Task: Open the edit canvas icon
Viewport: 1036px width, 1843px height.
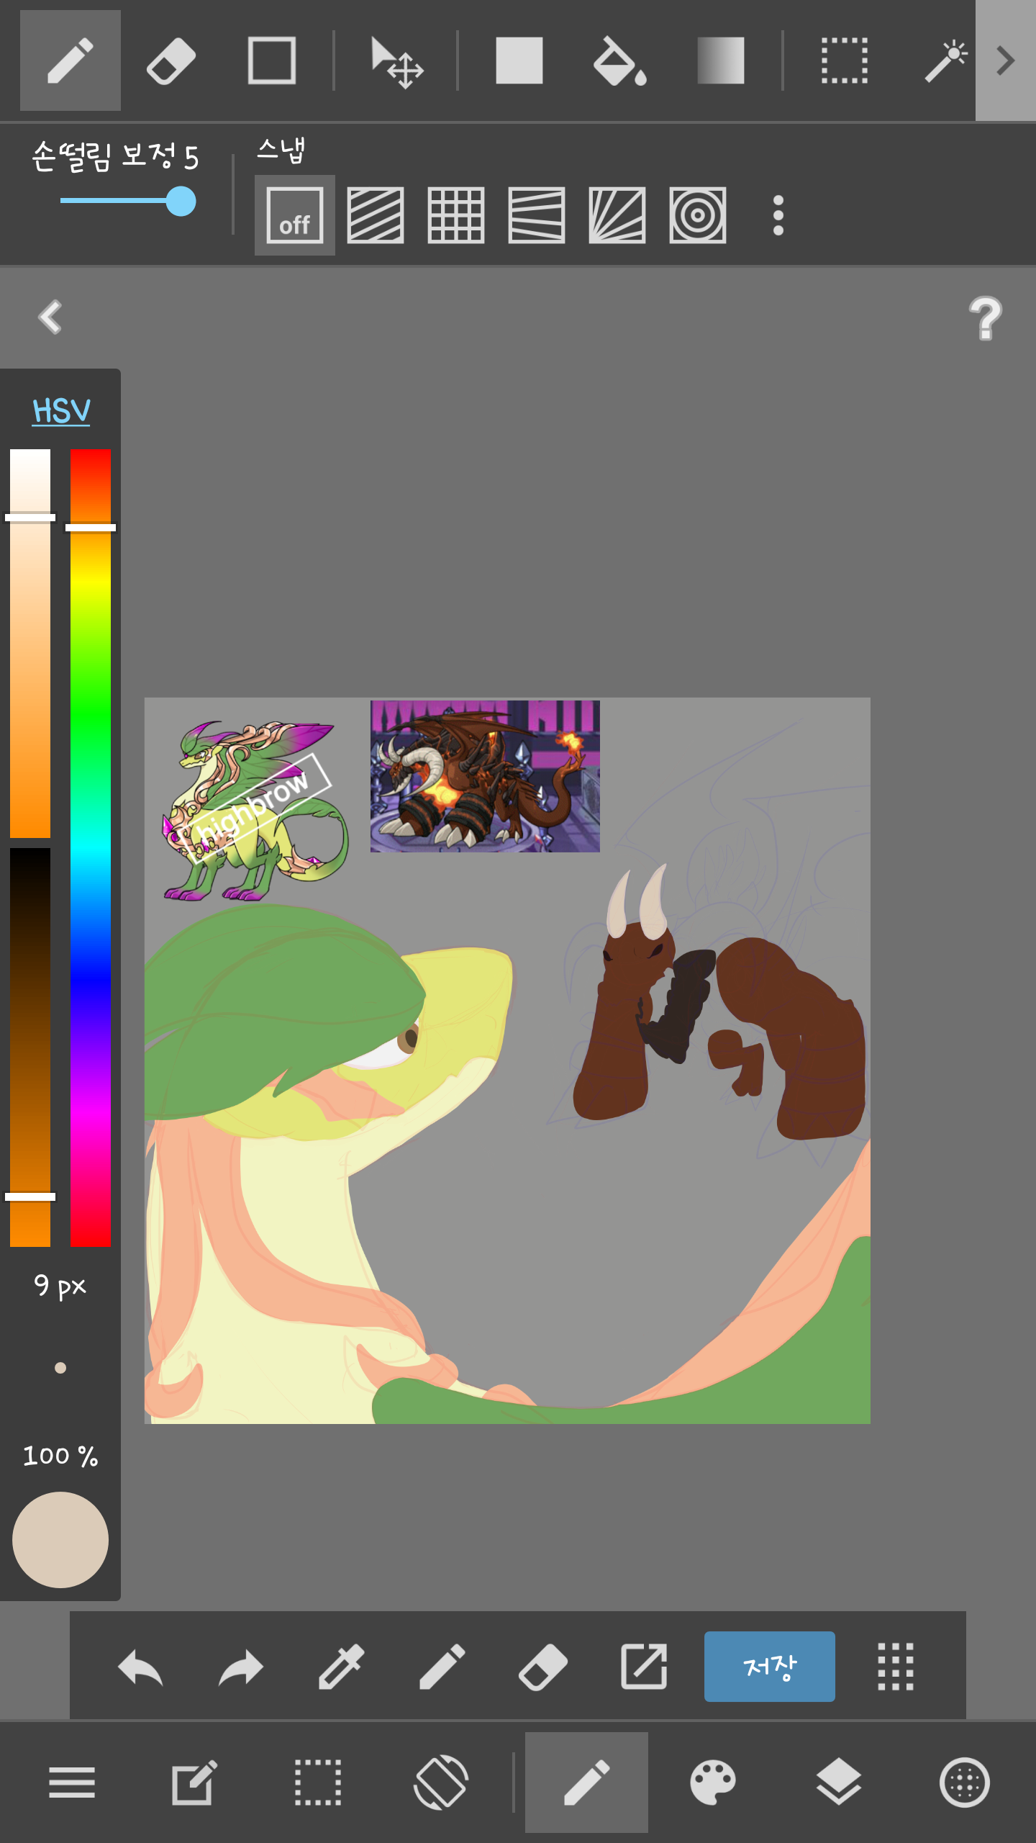Action: point(194,1783)
